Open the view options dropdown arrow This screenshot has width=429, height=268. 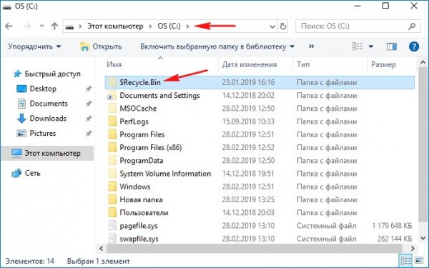371,46
